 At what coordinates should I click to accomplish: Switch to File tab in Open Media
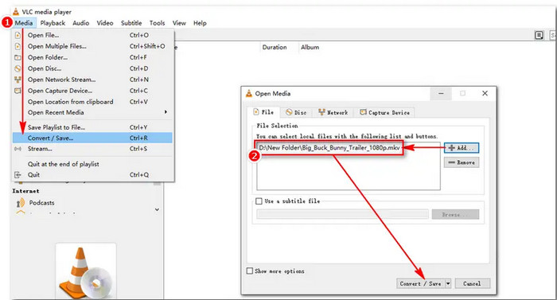pos(263,112)
